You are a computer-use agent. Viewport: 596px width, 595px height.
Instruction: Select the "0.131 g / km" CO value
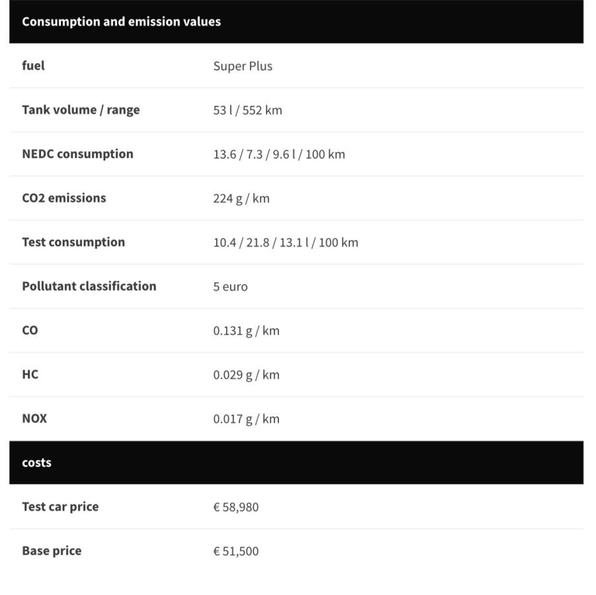point(246,331)
